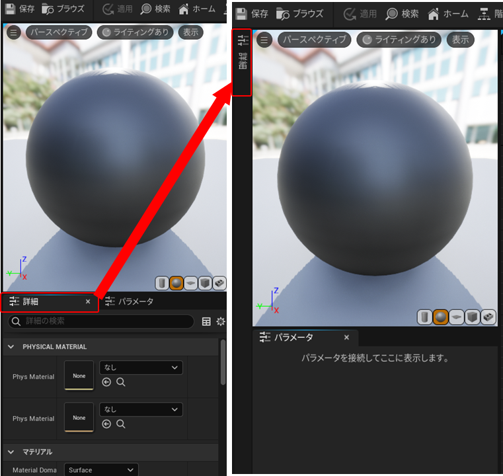The height and width of the screenshot is (476, 503).
Task: Apply changes (適用) in the right window
Action: point(360,14)
